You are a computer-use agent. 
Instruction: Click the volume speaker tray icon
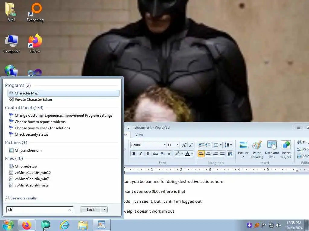click(279, 225)
